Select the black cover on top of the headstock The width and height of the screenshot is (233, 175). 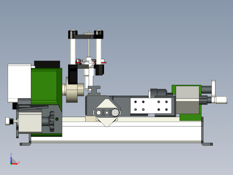(x=47, y=65)
